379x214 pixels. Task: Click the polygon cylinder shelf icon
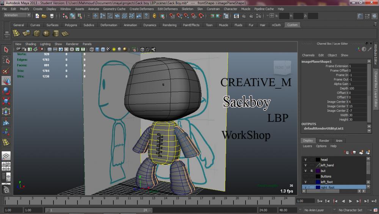[56, 33]
